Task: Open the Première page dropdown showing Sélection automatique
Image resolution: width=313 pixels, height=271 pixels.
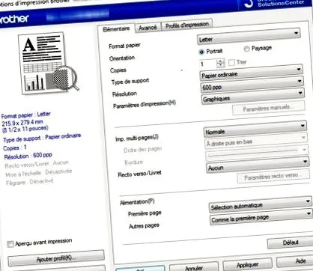Action: [260, 204]
